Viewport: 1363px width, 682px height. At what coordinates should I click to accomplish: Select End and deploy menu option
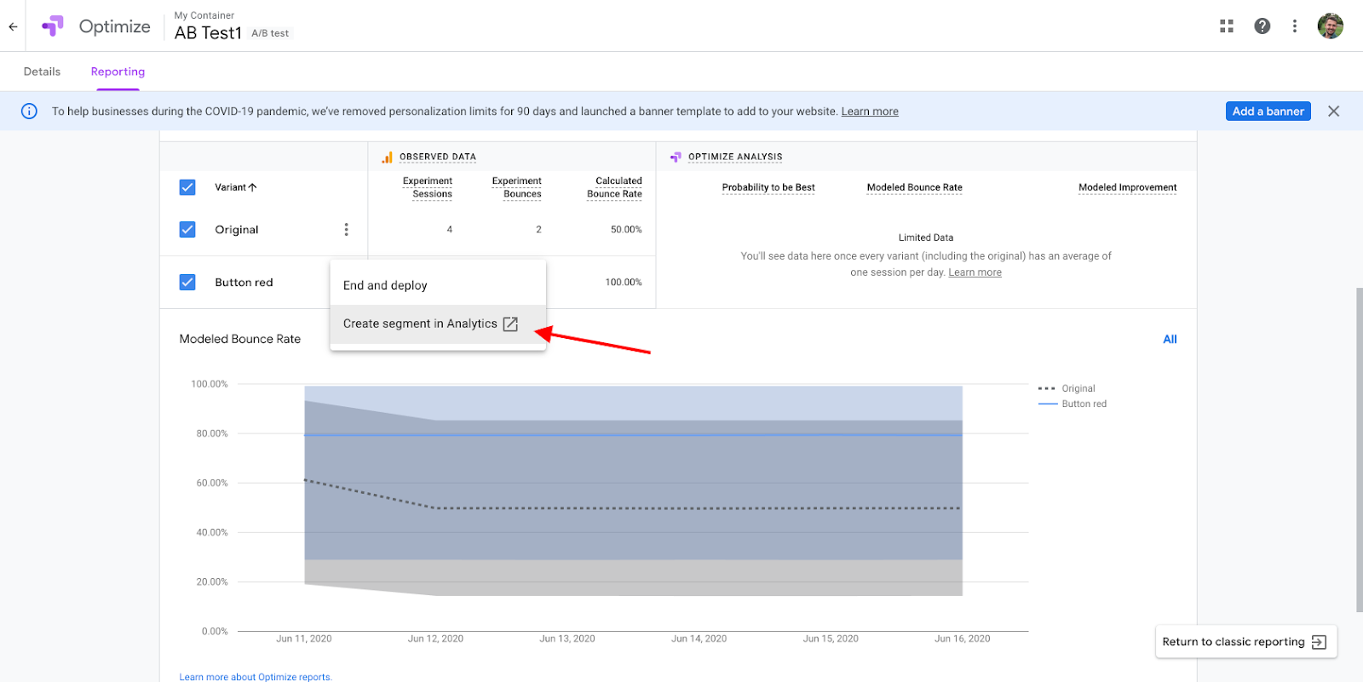pos(385,285)
